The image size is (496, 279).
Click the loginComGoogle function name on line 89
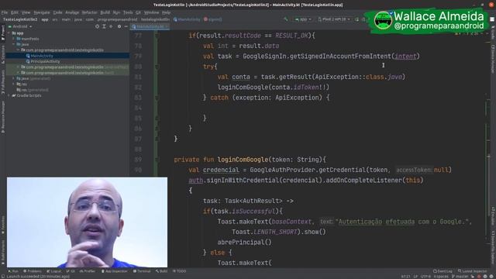(243, 160)
